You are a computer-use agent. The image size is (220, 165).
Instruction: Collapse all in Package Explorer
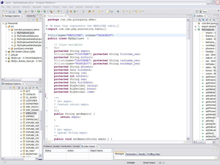33,20
